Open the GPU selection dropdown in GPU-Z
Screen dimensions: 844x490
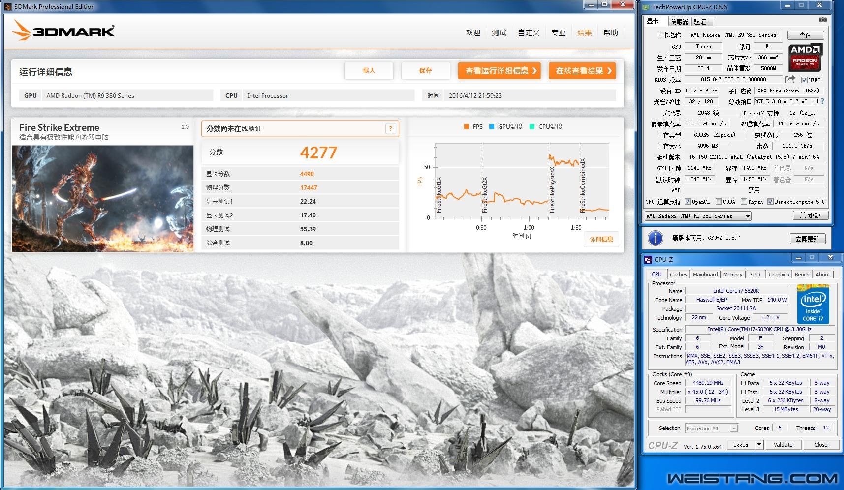[x=698, y=216]
